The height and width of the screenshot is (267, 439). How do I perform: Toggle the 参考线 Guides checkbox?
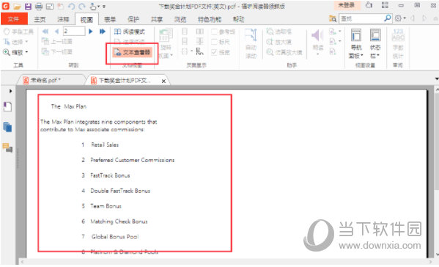click(224, 32)
